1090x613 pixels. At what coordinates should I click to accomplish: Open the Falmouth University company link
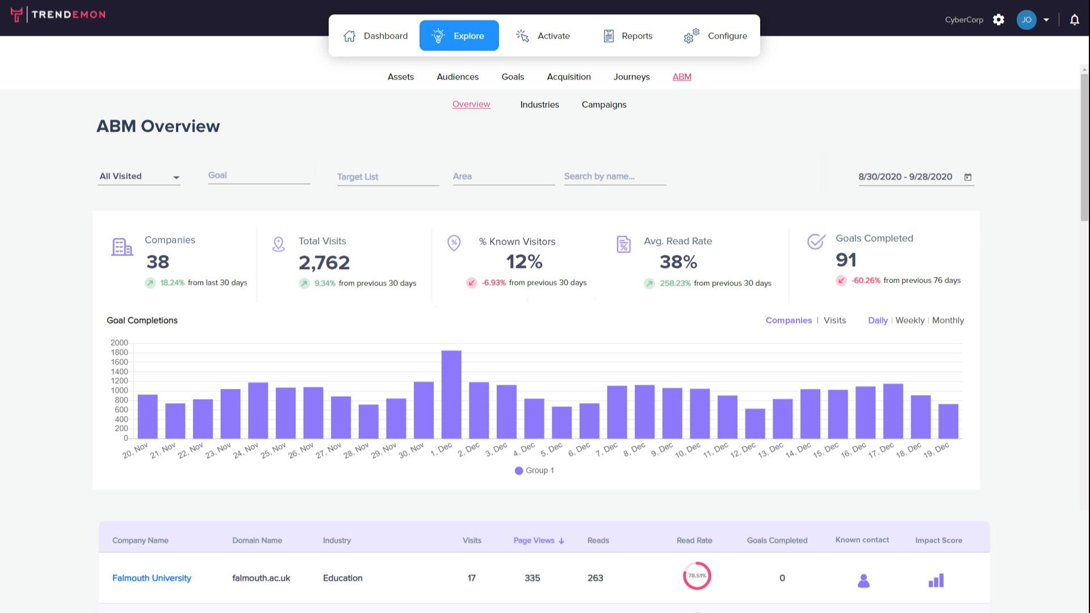[x=152, y=578]
